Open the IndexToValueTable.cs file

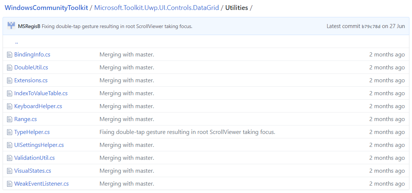coord(41,93)
